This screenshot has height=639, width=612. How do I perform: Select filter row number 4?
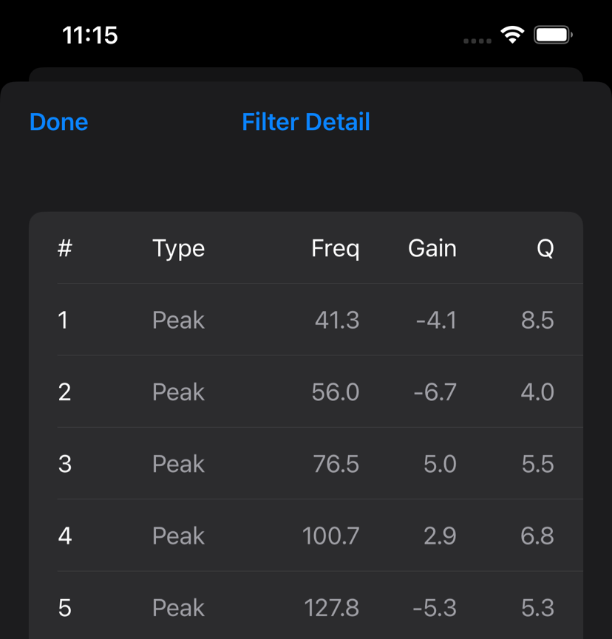tap(65, 536)
